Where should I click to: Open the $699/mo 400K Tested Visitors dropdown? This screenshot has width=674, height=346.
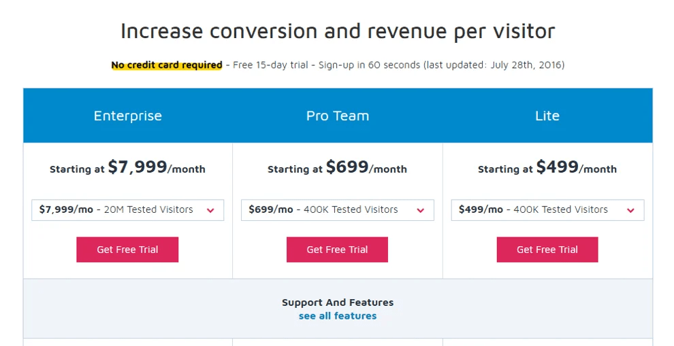point(338,210)
